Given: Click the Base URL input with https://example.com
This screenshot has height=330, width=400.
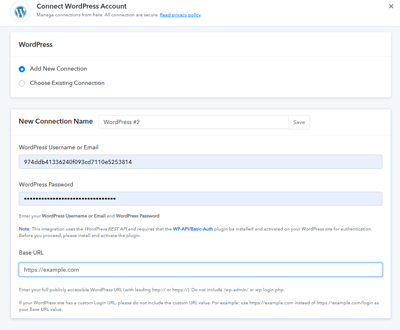Looking at the screenshot, I should (200, 270).
